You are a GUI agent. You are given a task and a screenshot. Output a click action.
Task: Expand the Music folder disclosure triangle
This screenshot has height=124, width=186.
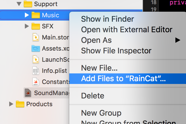(x=27, y=15)
